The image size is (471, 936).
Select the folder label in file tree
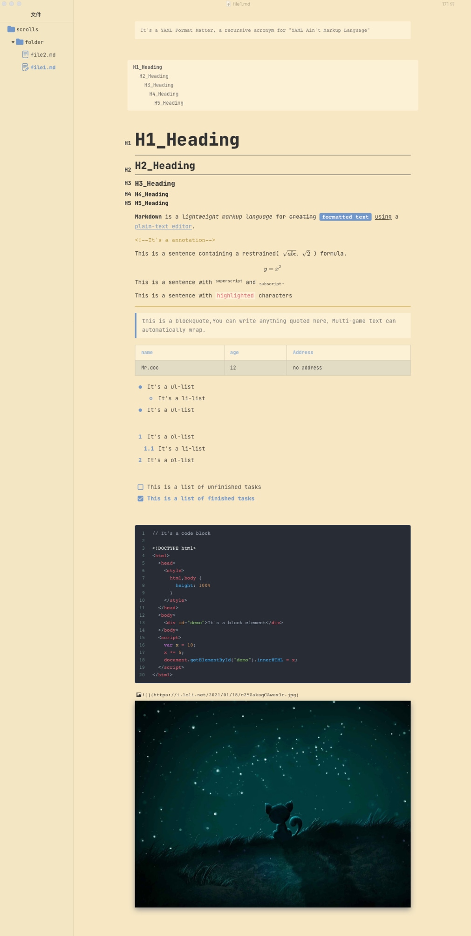tap(34, 42)
